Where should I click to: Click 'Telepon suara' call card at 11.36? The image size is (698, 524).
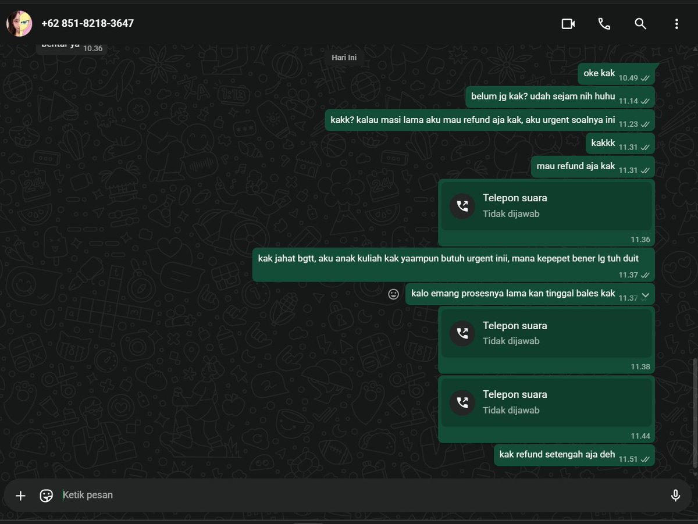coord(546,212)
